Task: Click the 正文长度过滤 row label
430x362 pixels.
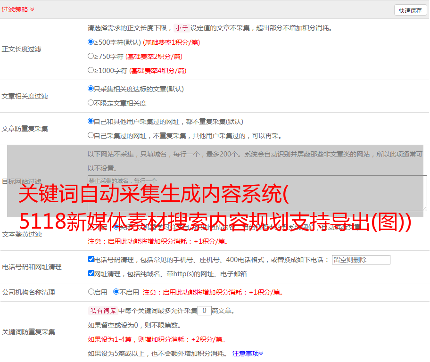Action: [21, 49]
